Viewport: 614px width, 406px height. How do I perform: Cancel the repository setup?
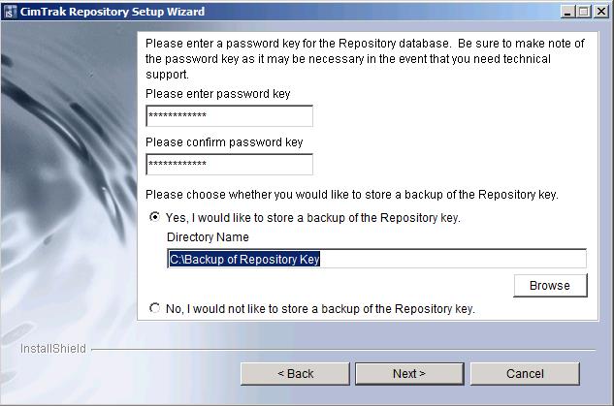click(524, 374)
